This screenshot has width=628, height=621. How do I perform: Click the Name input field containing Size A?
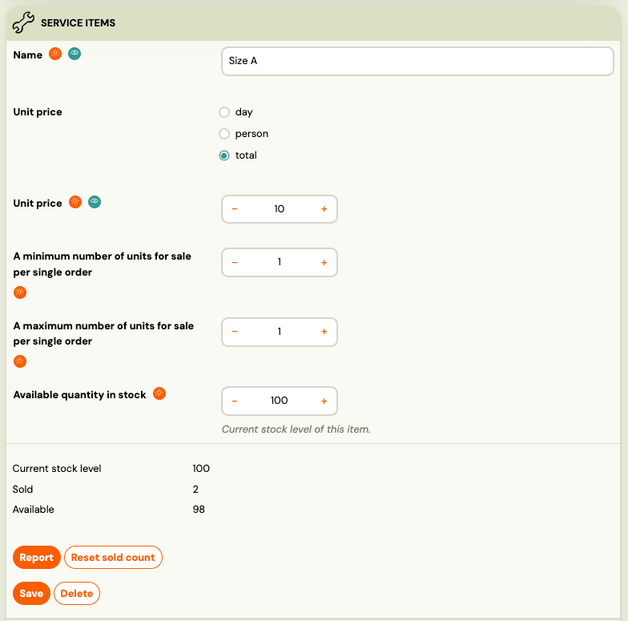pyautogui.click(x=417, y=61)
